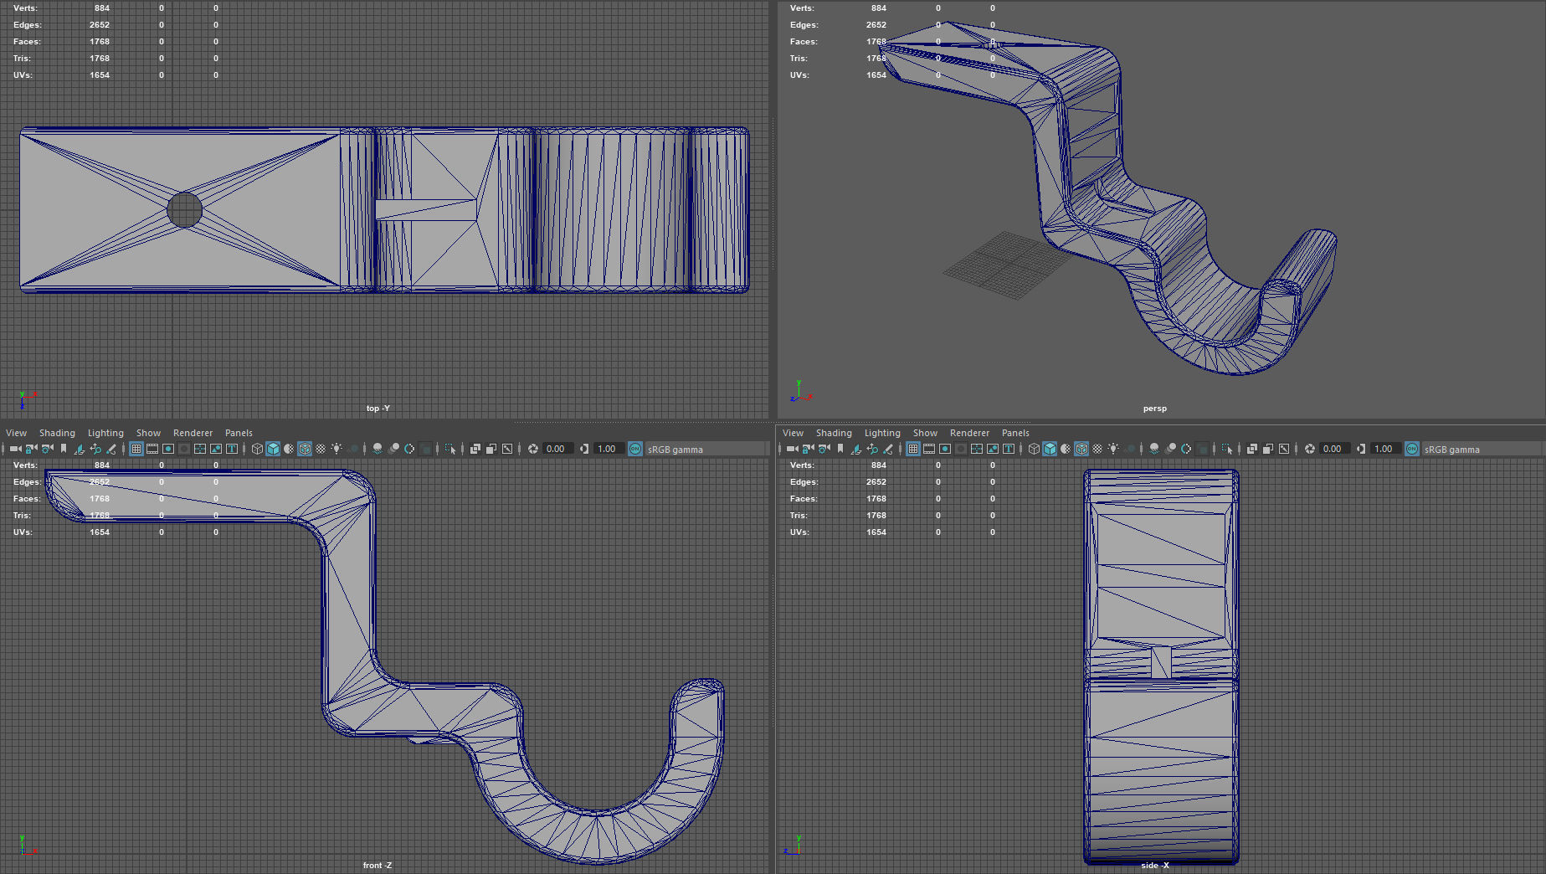Click Isolate Select icon in side panel toolbar
This screenshot has width=1546, height=874.
[1226, 449]
